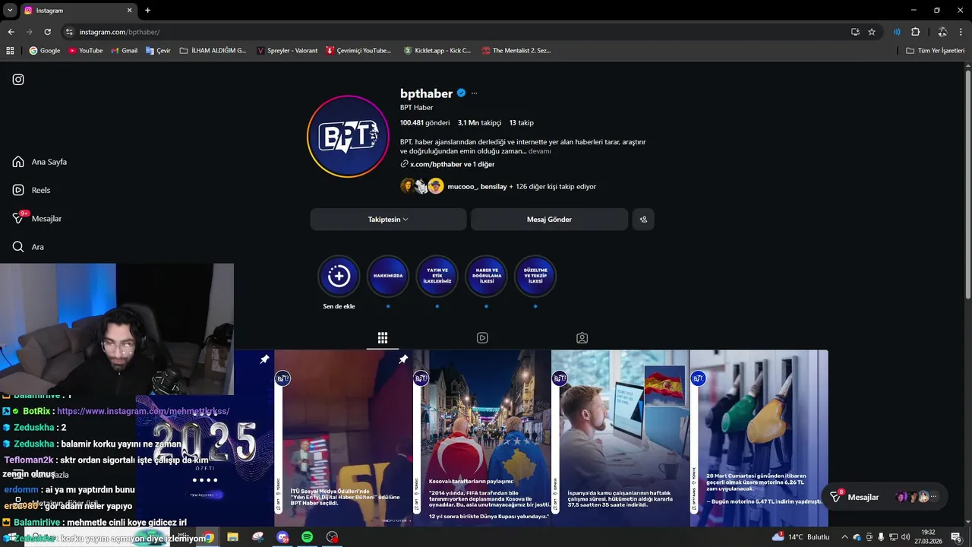This screenshot has width=972, height=547.
Task: Open the floating Mesajlar chat widget
Action: [885, 497]
